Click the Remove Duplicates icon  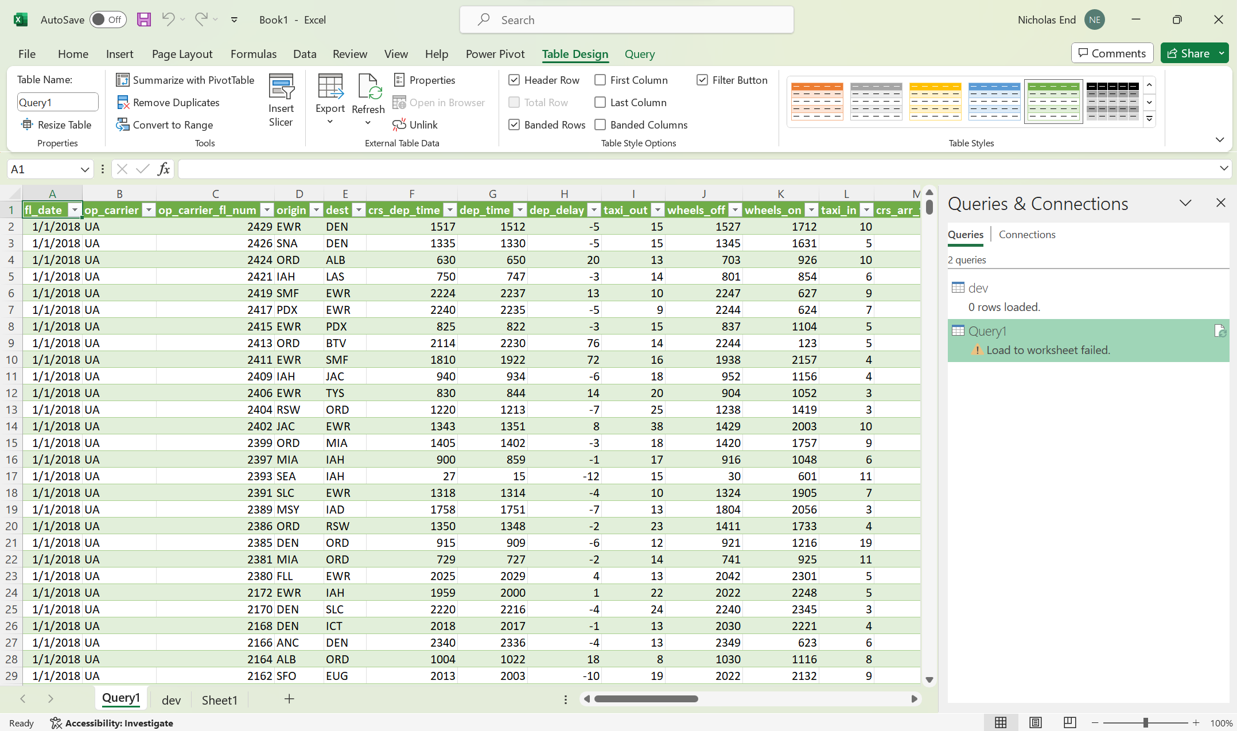[122, 102]
